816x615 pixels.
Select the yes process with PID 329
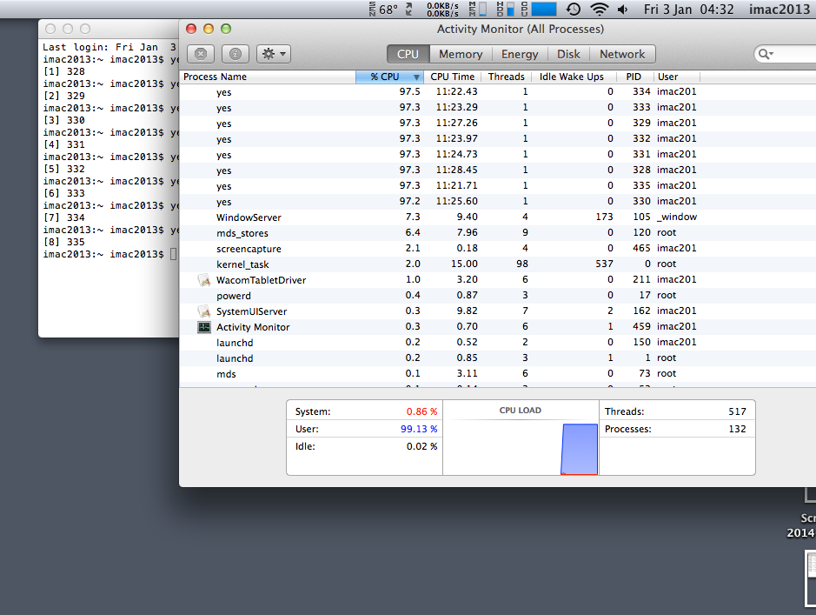coord(498,123)
